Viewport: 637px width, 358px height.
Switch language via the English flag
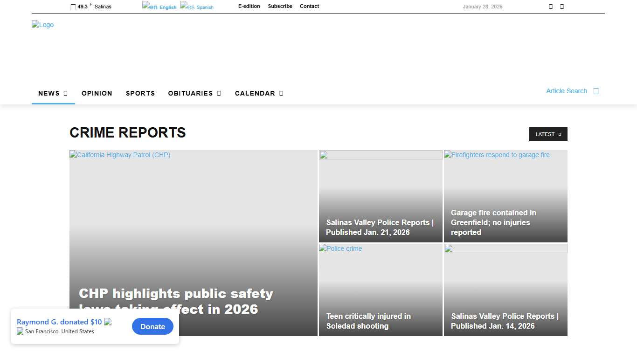[x=150, y=7]
